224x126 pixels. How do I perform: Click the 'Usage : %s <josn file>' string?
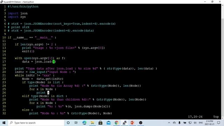(x=55, y=48)
